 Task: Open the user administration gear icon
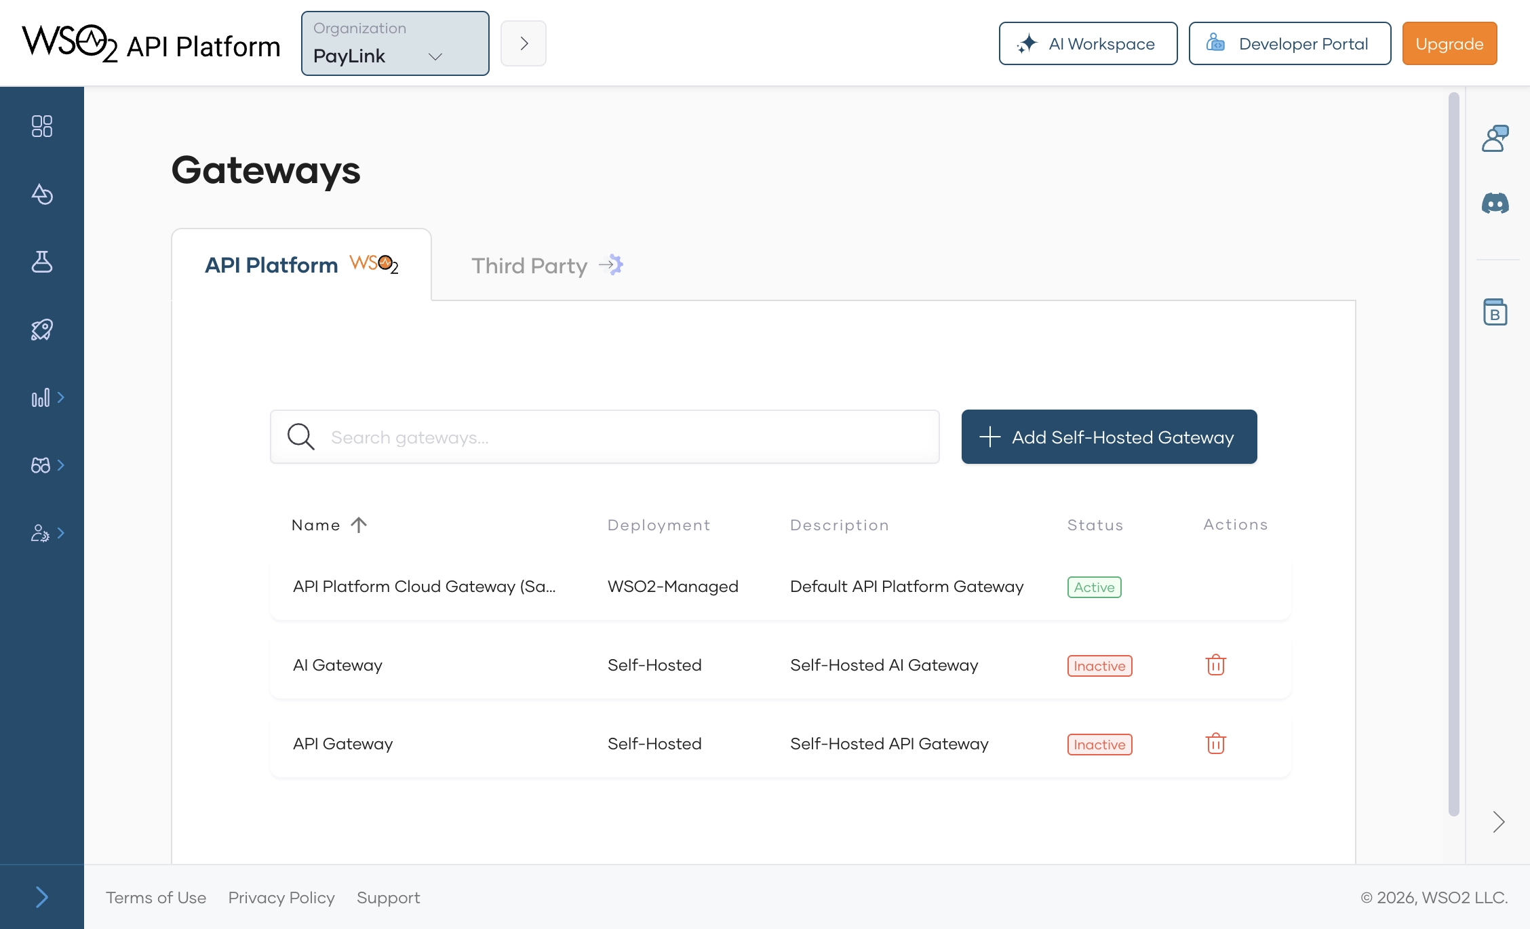[41, 534]
